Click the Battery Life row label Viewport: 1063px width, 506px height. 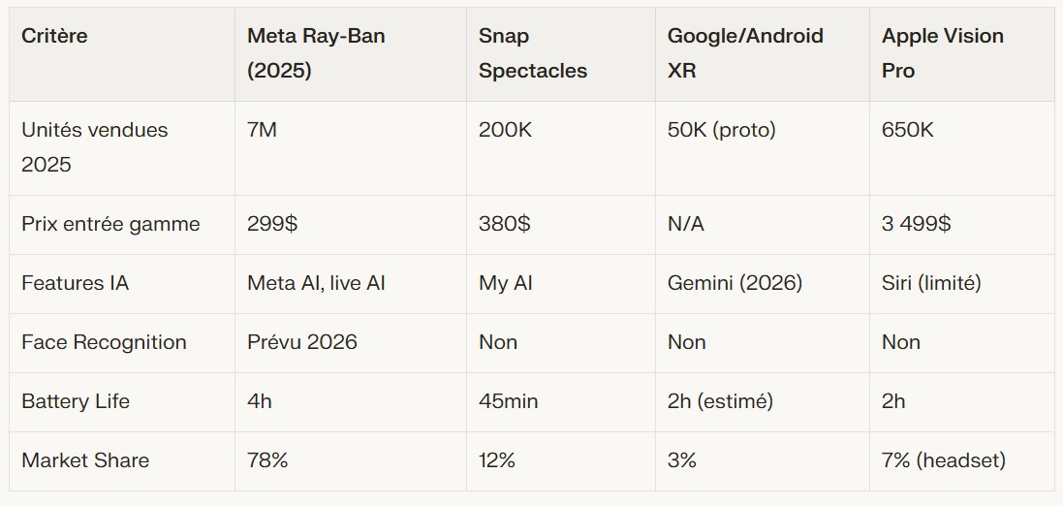[77, 401]
